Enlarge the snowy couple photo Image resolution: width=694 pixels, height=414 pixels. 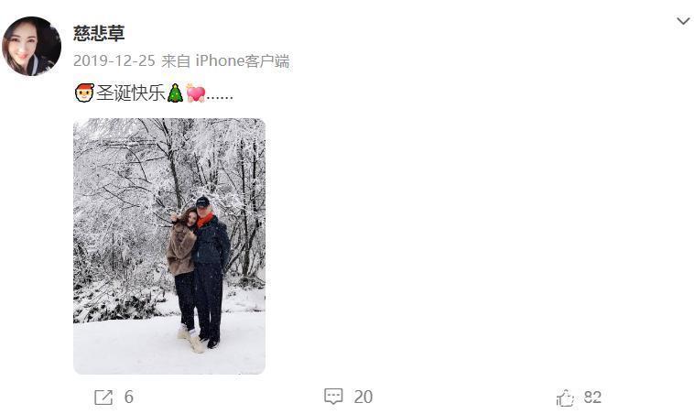[x=169, y=246]
